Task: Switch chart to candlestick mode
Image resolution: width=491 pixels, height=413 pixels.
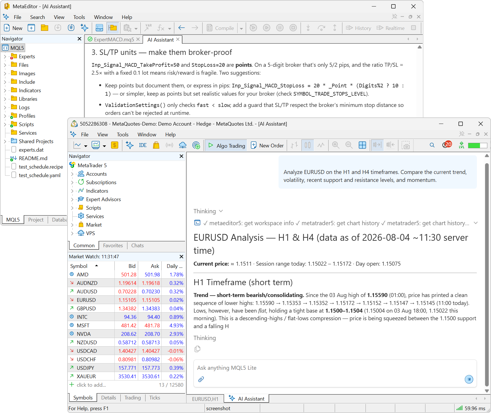Action: point(308,145)
